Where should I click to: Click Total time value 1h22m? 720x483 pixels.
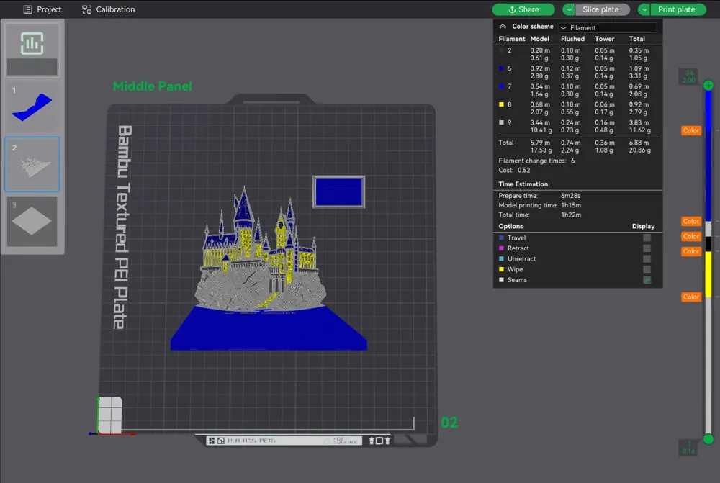pos(571,215)
